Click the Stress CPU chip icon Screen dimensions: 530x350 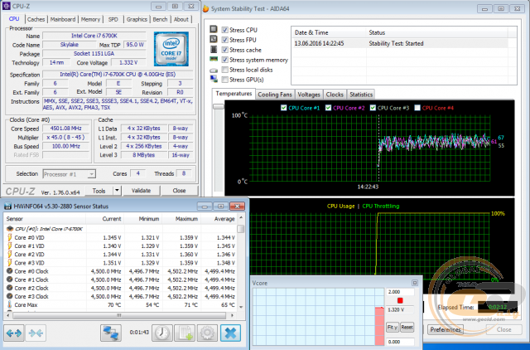(214, 30)
